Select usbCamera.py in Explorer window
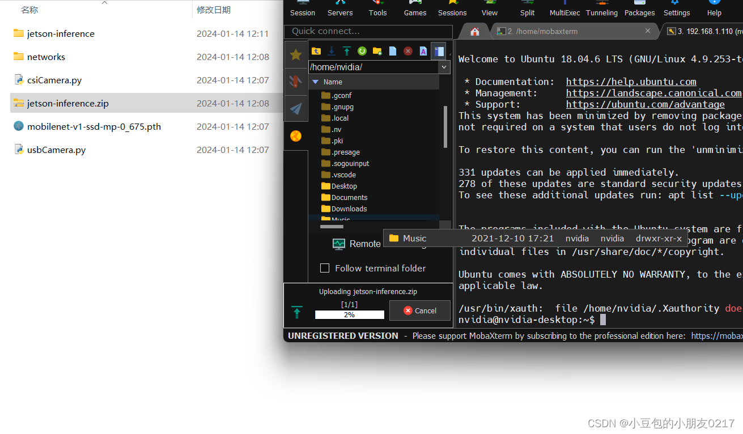 [x=146, y=150]
